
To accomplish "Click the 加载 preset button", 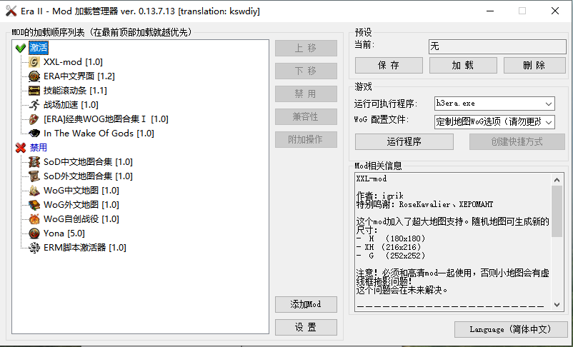I will (x=463, y=66).
